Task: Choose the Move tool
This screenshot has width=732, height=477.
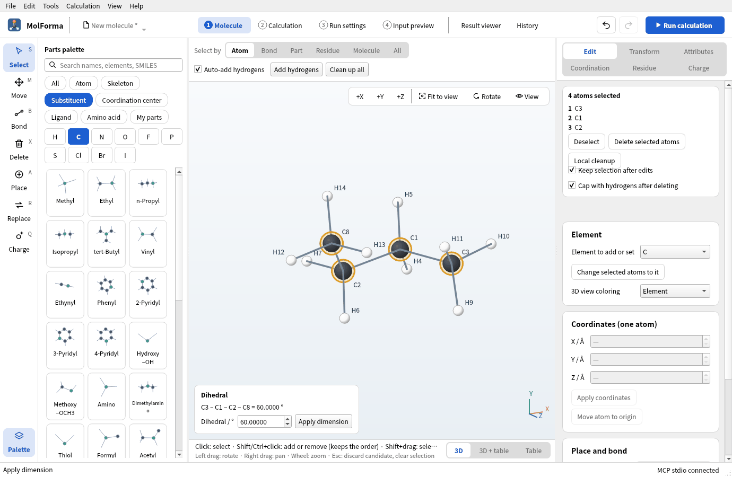Action: pos(19,88)
